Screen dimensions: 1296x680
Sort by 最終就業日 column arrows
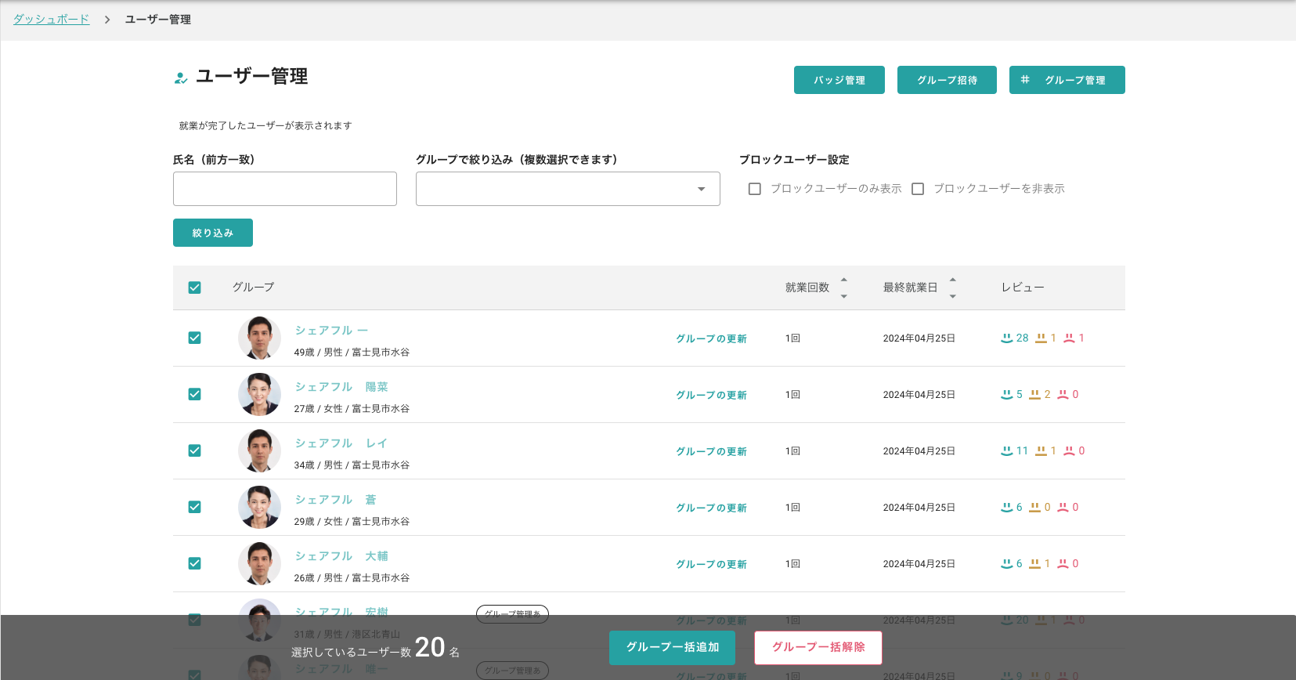click(952, 288)
